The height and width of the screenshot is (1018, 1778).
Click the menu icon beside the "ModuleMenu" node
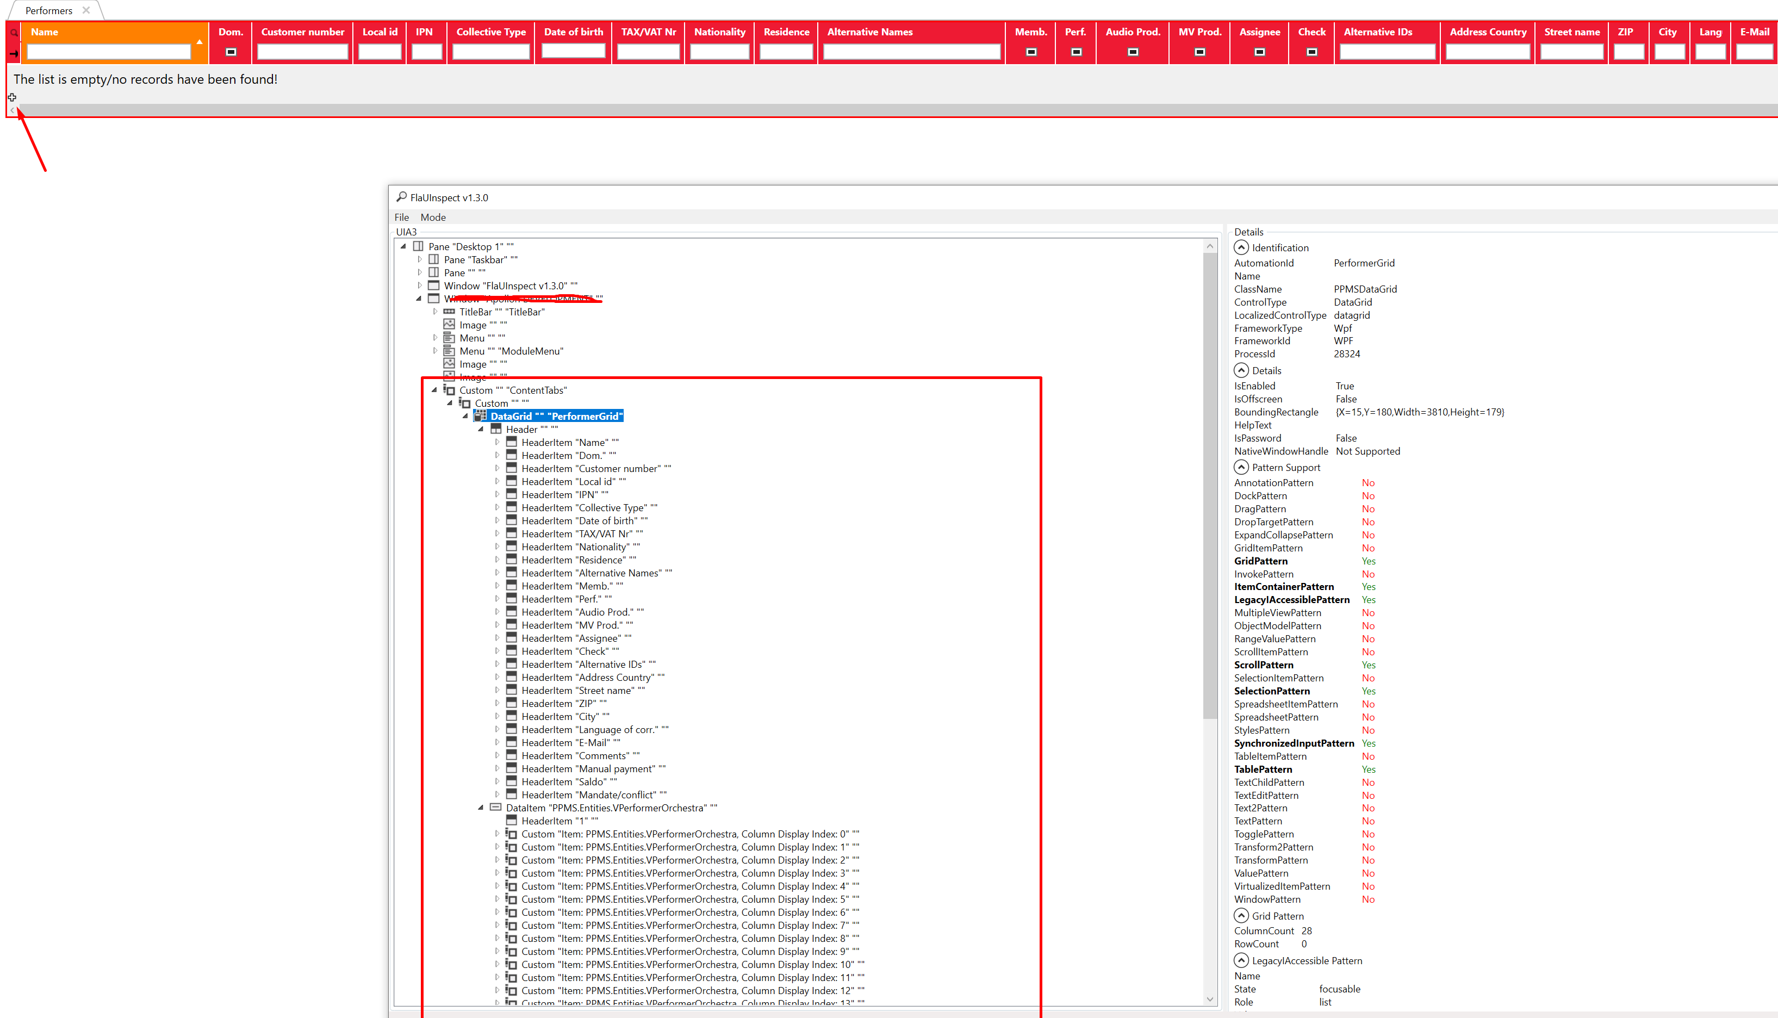coord(449,350)
